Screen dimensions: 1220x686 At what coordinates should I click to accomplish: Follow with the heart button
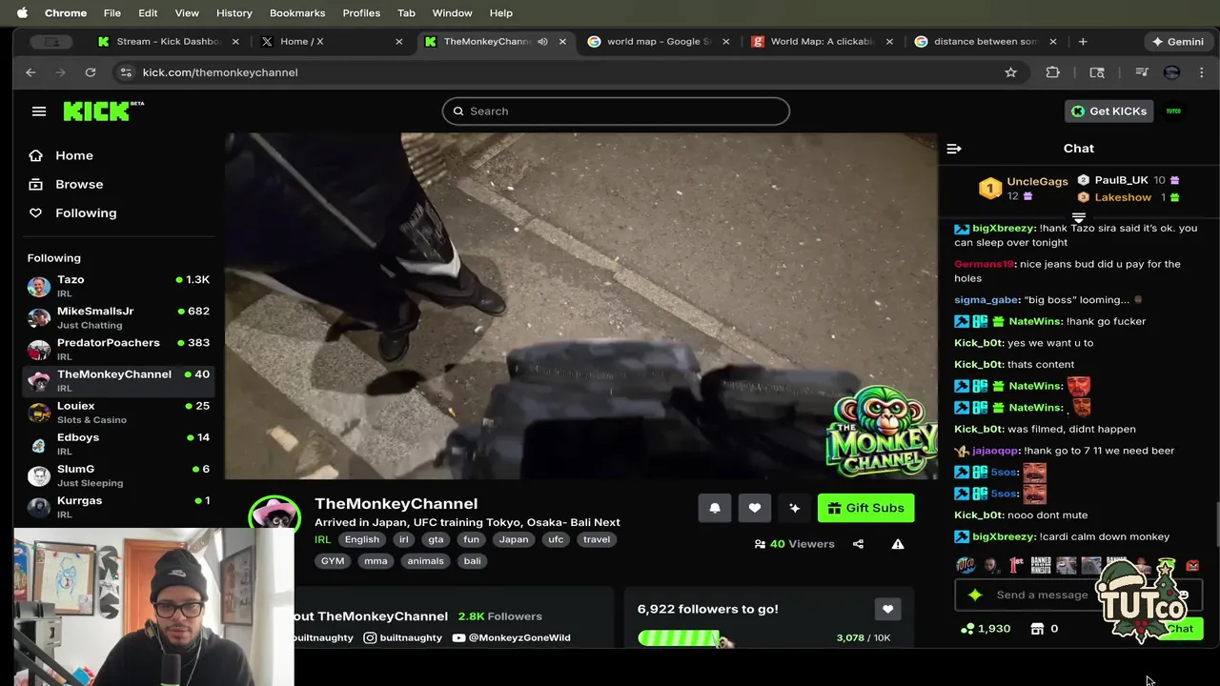755,508
